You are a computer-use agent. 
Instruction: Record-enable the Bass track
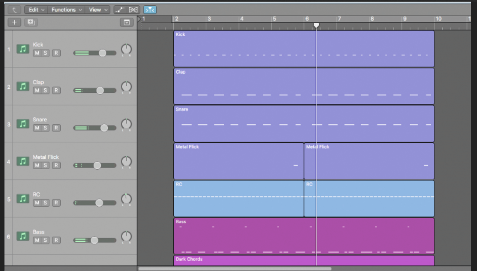click(56, 240)
